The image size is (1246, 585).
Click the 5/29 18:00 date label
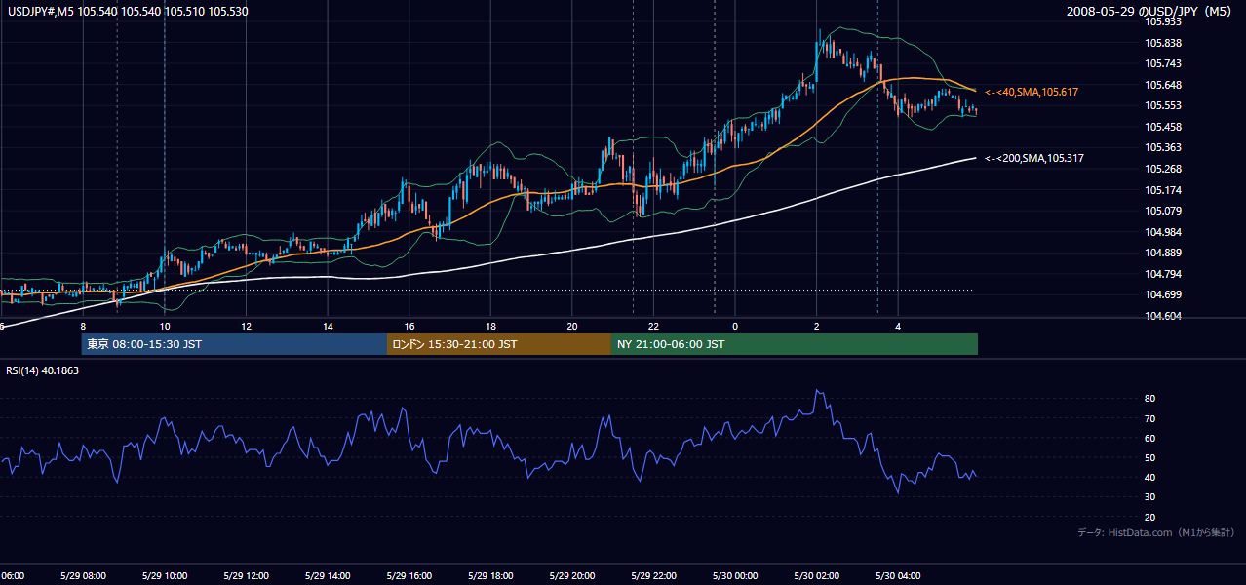coord(490,576)
